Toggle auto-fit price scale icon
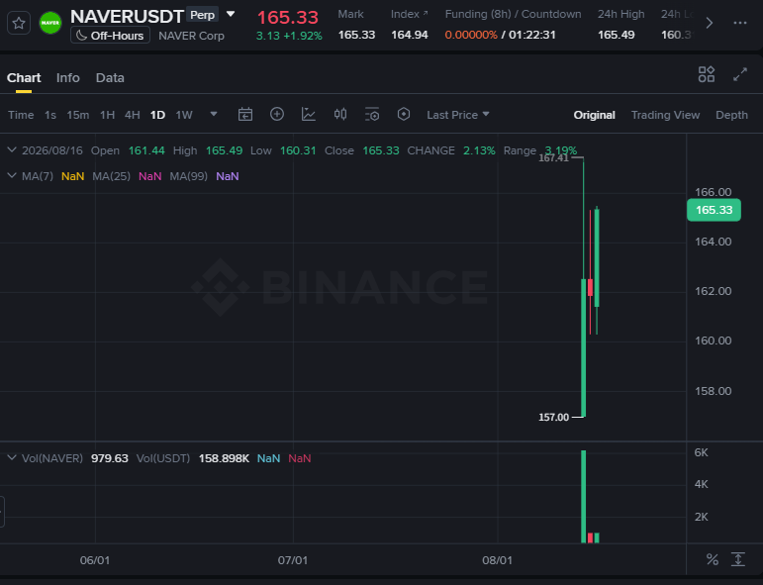The height and width of the screenshot is (585, 763). (x=738, y=559)
